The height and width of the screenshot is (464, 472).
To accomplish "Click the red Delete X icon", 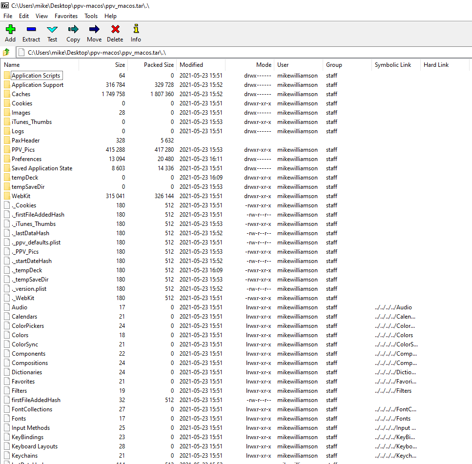I will tap(115, 30).
